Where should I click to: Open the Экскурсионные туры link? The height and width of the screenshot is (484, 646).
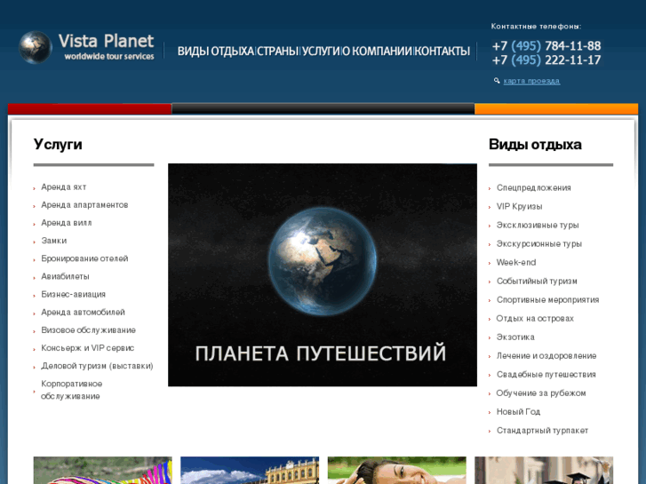pos(538,244)
